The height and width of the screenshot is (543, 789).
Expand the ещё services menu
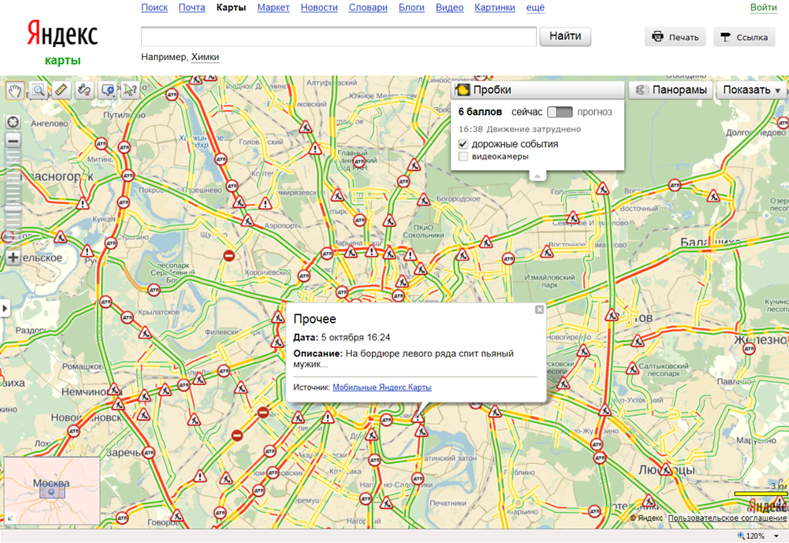(x=536, y=8)
